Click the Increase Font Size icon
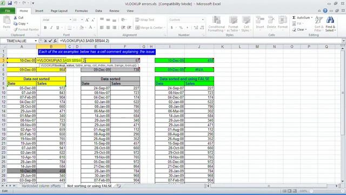Screen dimensions: 346x195 [x=87, y=20]
